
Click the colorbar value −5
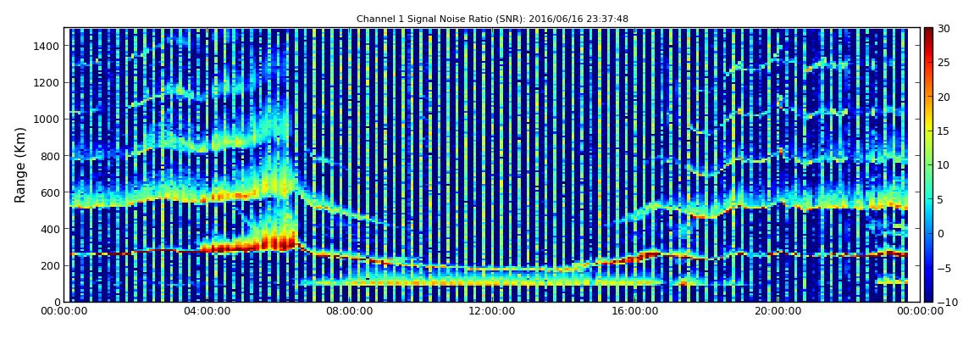pyautogui.click(x=944, y=268)
